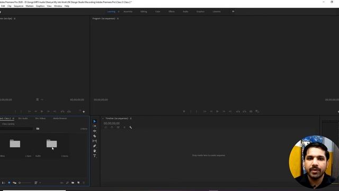Screen dimensions: 339x191
Task: Open the Timeline panel menu
Action: tap(131, 118)
